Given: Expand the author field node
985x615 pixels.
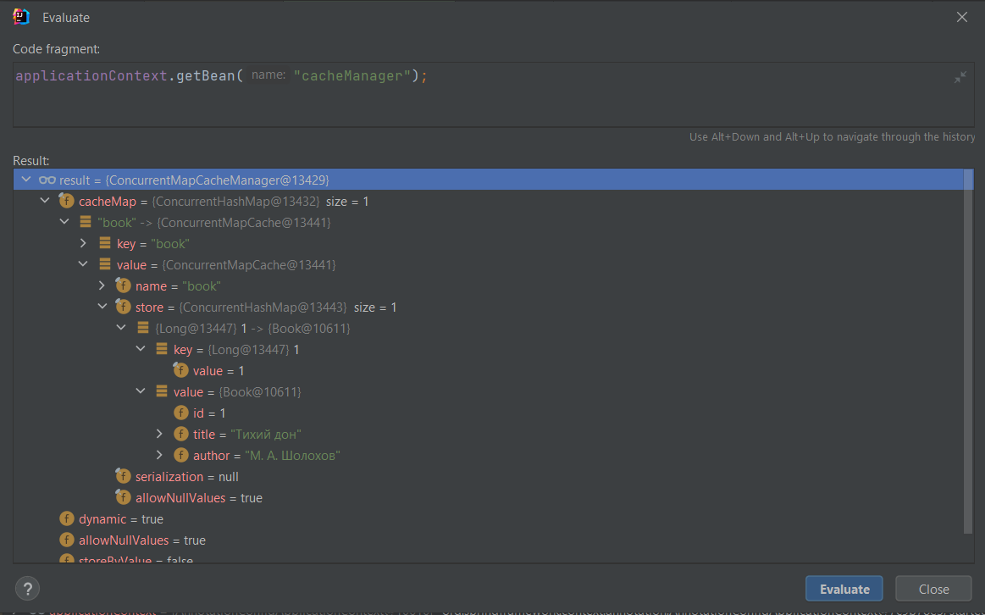Looking at the screenshot, I should (159, 456).
